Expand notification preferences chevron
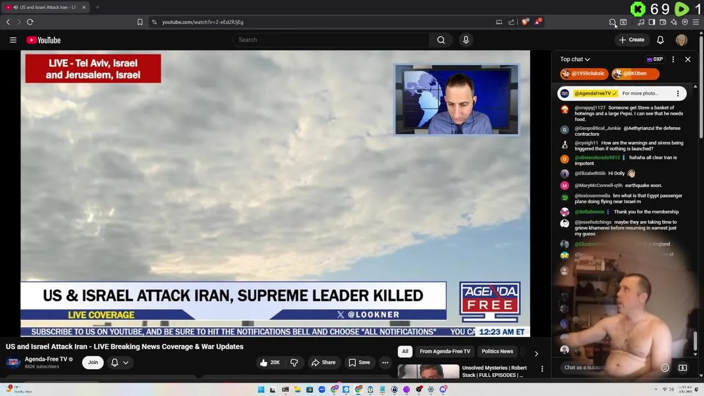The height and width of the screenshot is (396, 704). click(125, 362)
